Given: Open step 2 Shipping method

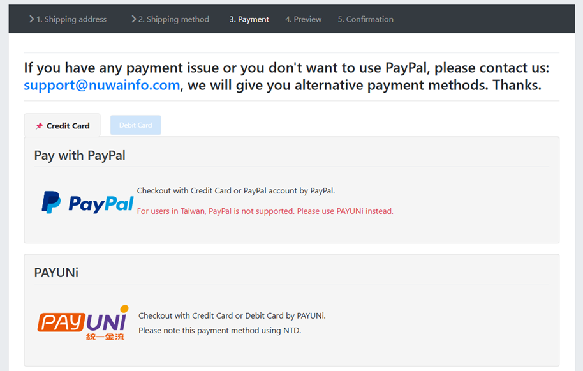Looking at the screenshot, I should [x=173, y=19].
